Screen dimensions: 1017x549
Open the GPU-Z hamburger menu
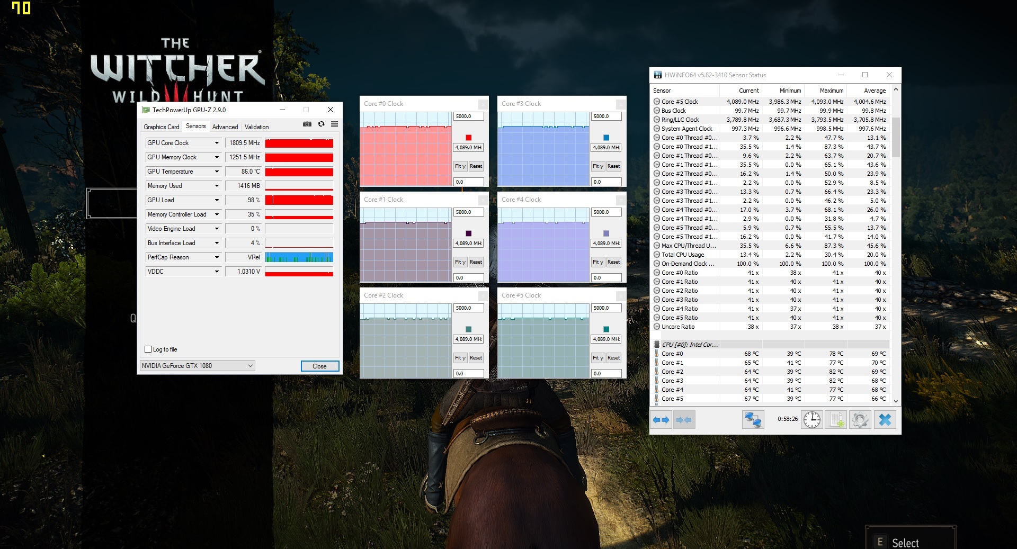(x=334, y=124)
